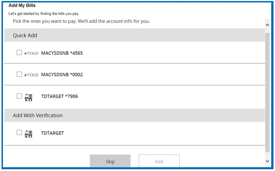Click the Add My Bills heading
This screenshot has height=171, width=275.
(22, 5)
